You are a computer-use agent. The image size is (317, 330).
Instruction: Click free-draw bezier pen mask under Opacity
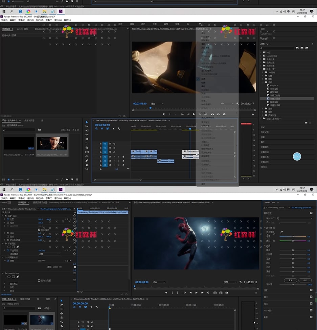pyautogui.click(x=18, y=247)
